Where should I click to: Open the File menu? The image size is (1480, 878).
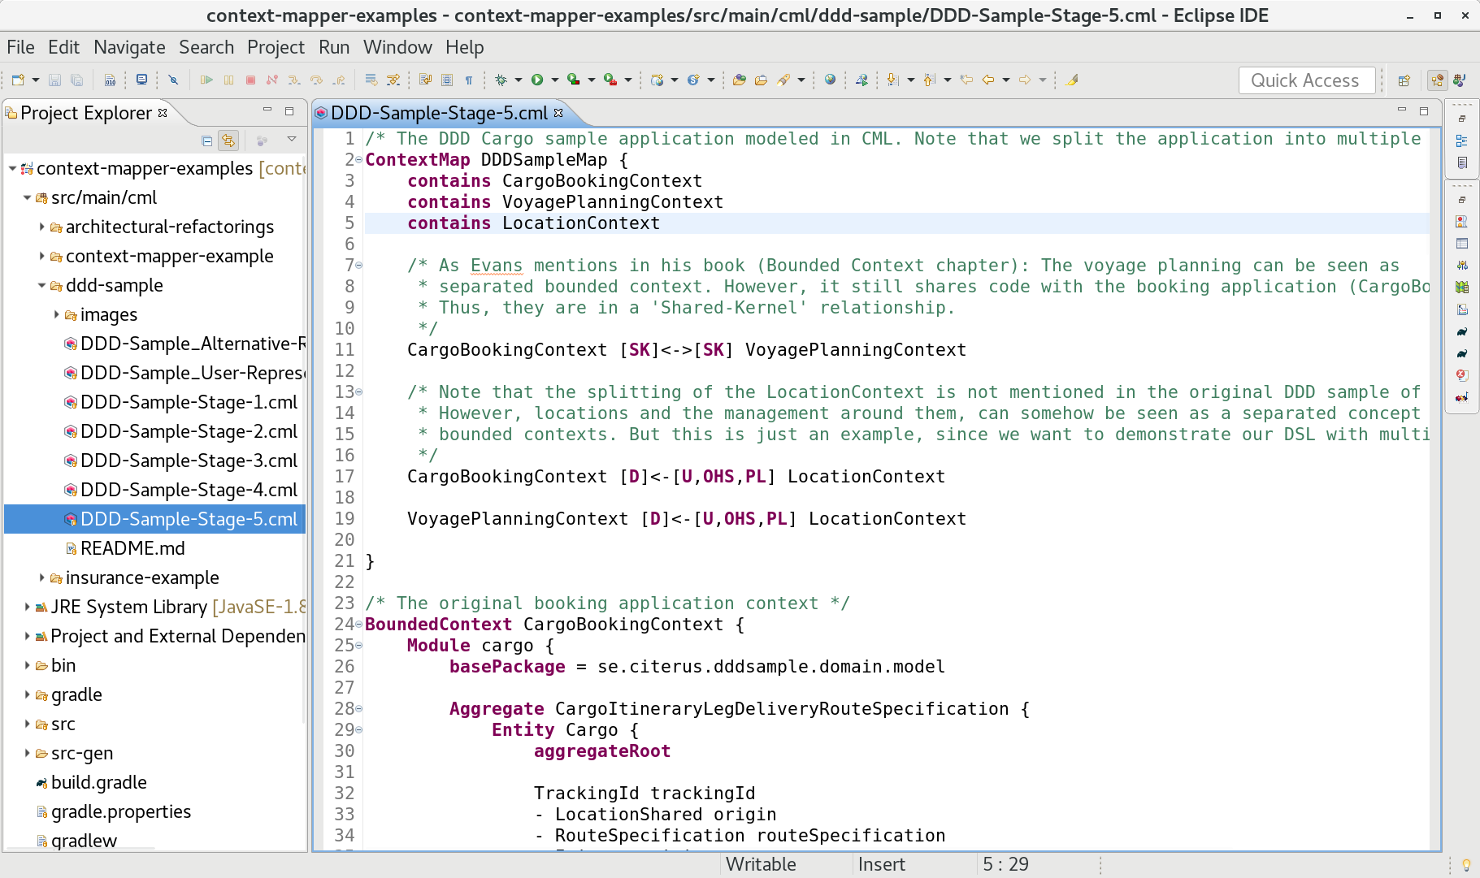[x=20, y=47]
